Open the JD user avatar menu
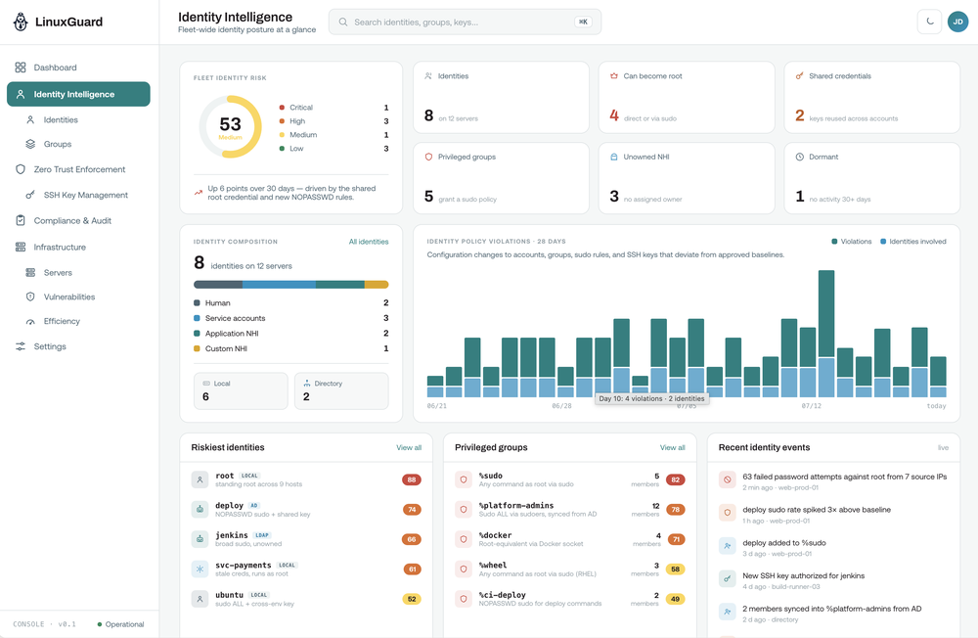 click(x=957, y=22)
